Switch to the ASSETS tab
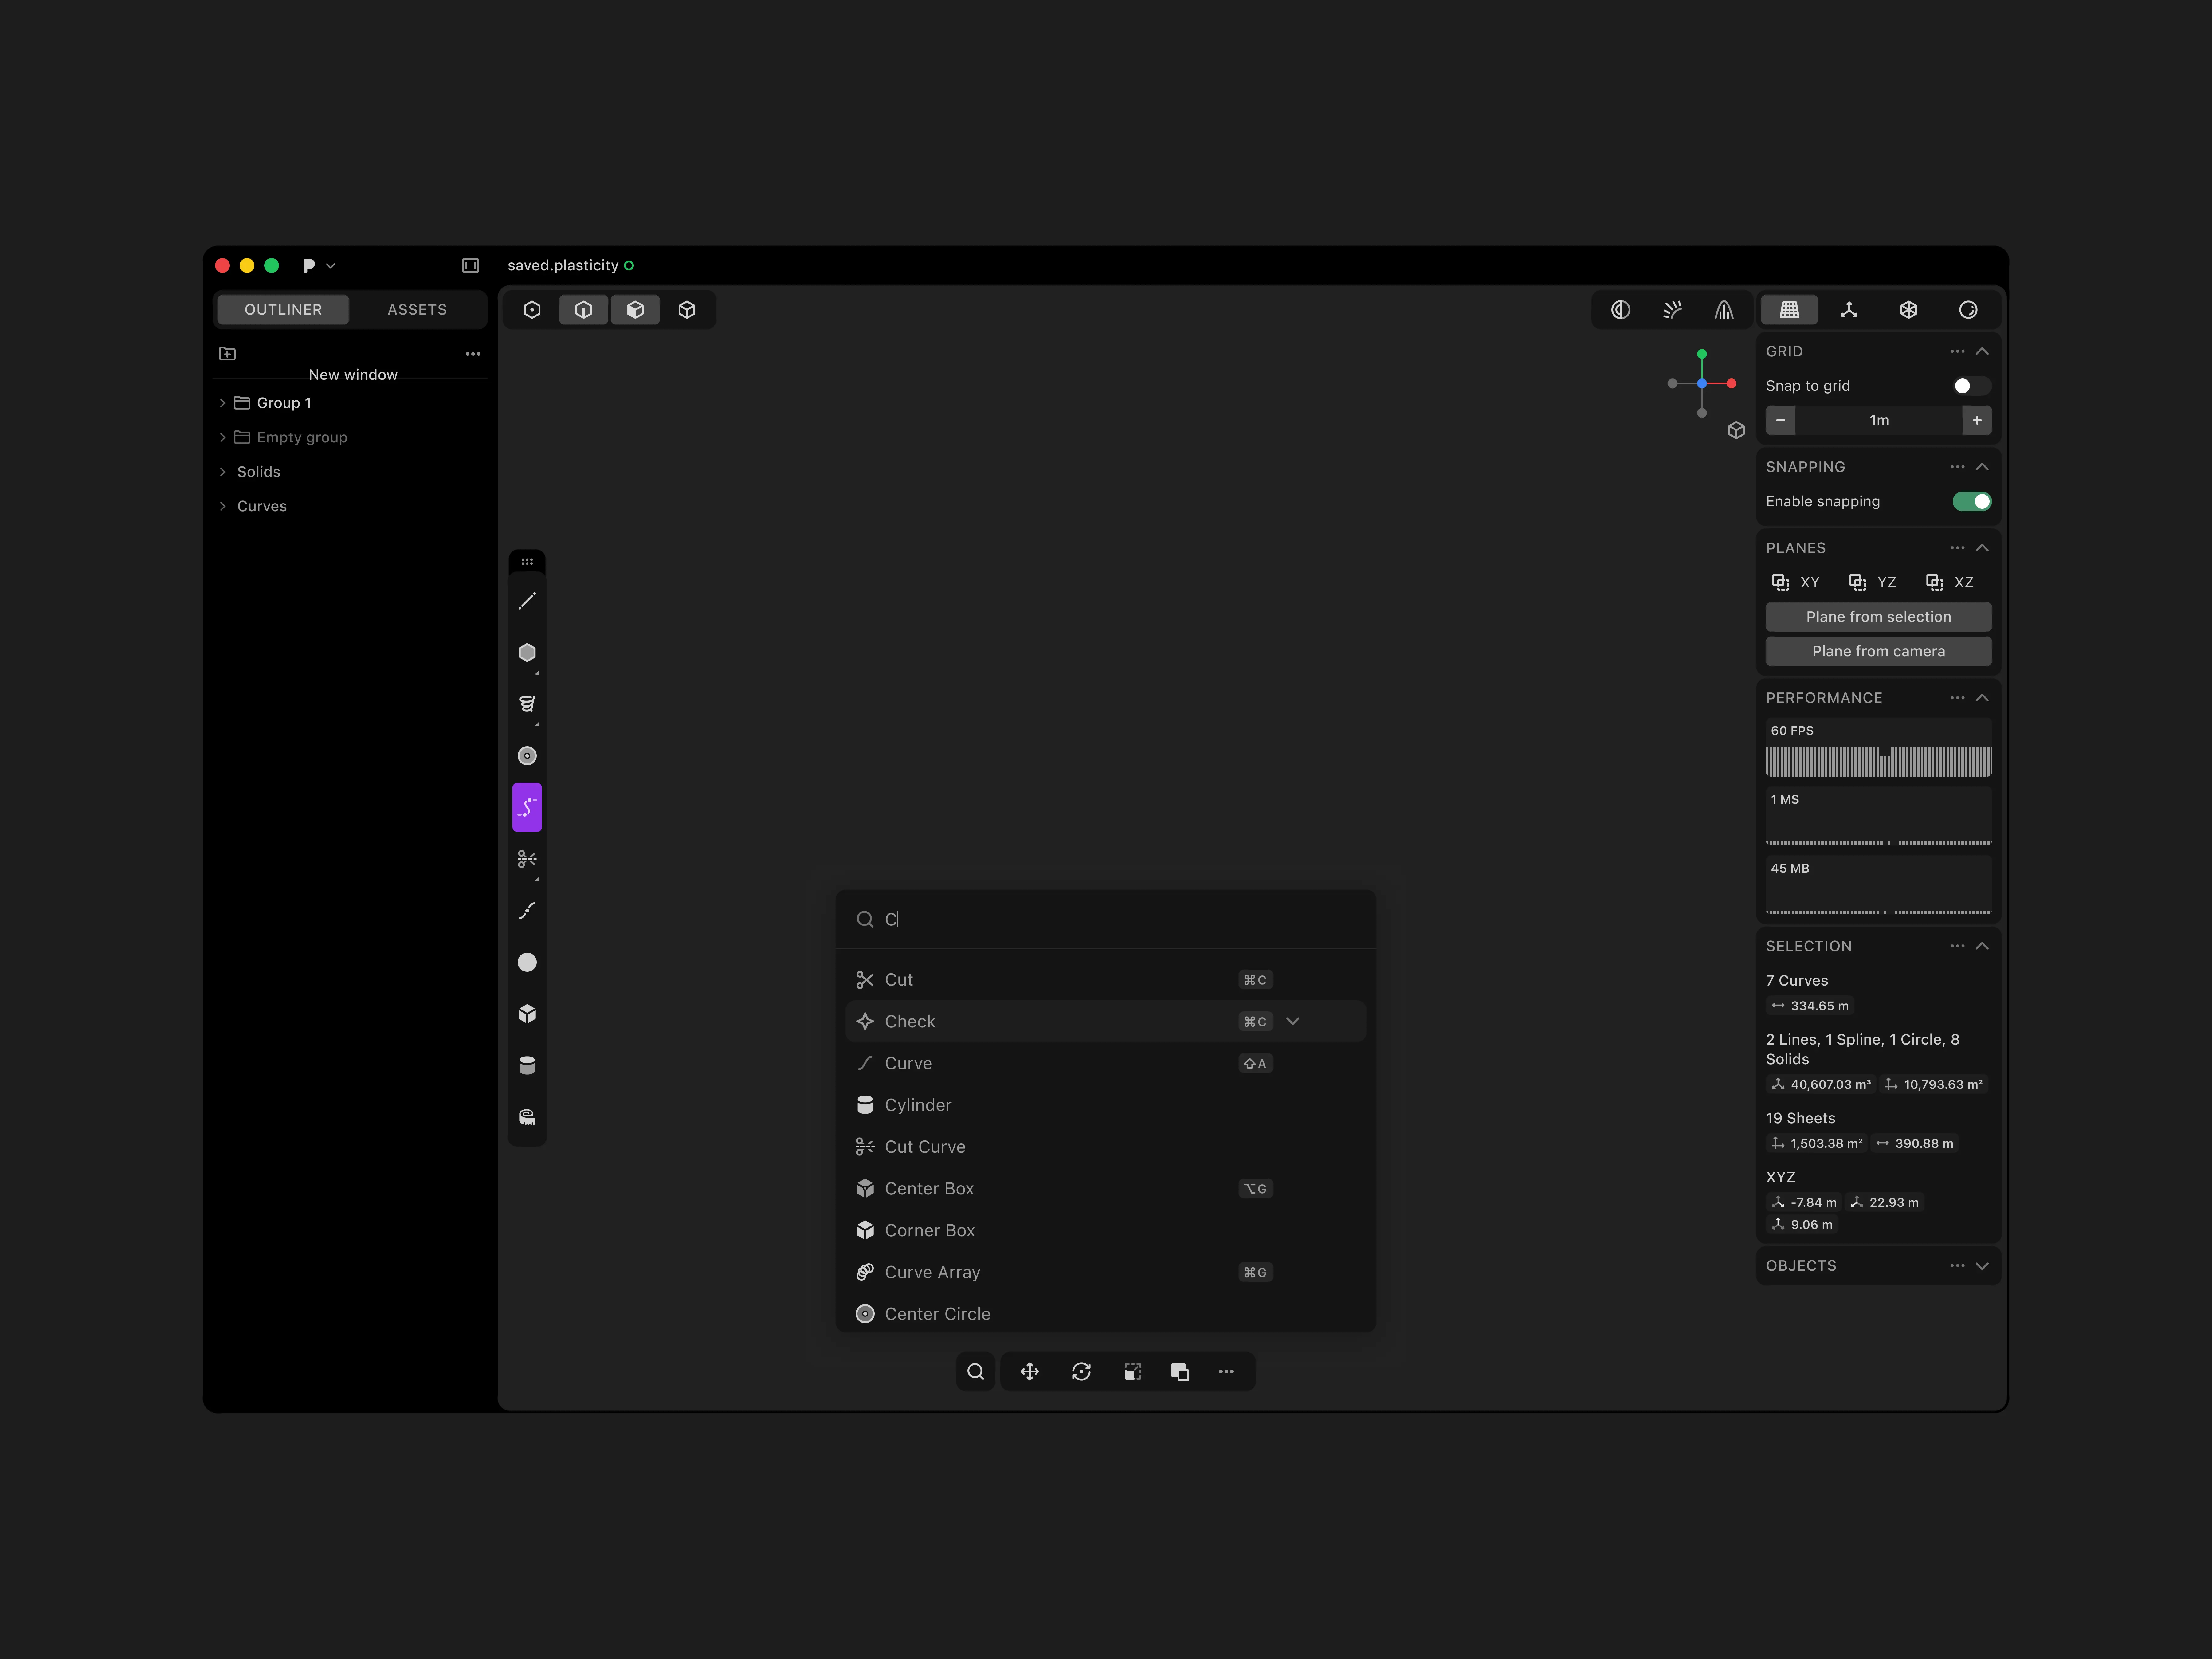Image resolution: width=2212 pixels, height=1659 pixels. pyautogui.click(x=417, y=310)
